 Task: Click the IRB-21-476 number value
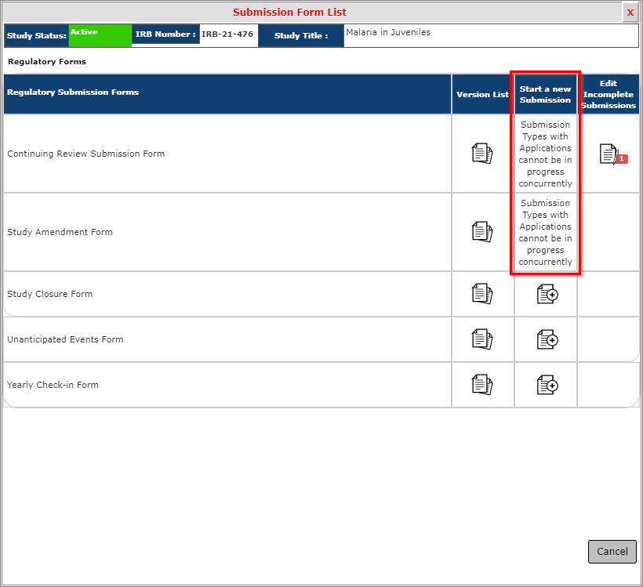227,34
